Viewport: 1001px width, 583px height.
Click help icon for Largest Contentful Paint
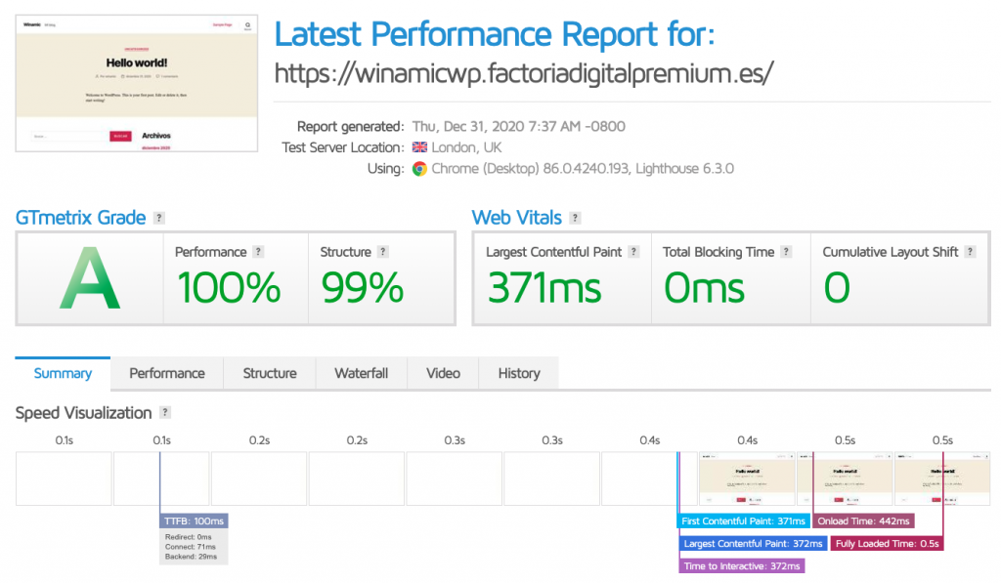point(633,252)
